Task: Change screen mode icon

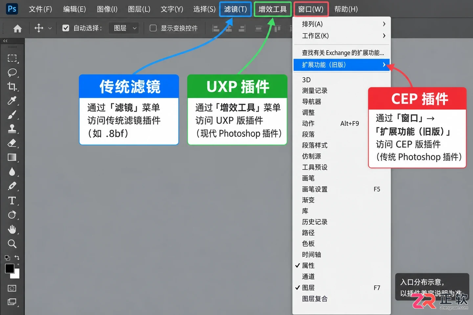Action: 12,302
